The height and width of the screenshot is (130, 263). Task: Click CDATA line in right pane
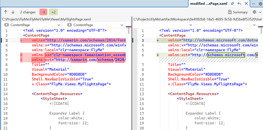[195, 103]
